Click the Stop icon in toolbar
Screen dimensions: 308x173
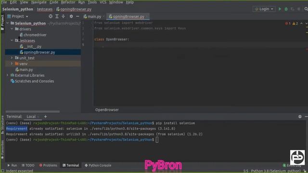click(x=299, y=9)
